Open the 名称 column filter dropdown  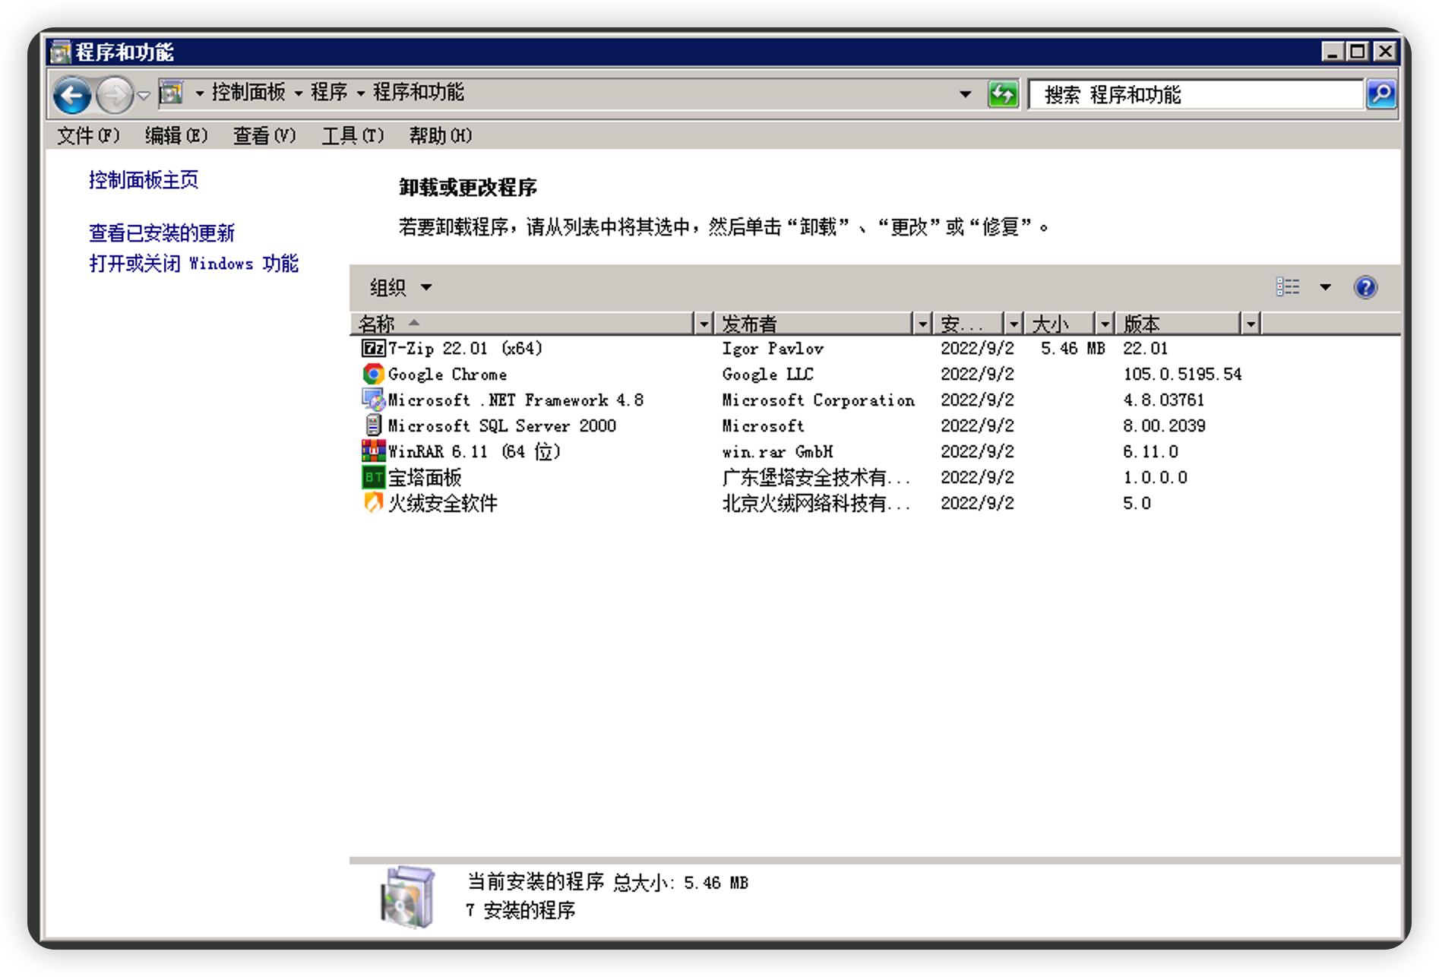click(704, 324)
